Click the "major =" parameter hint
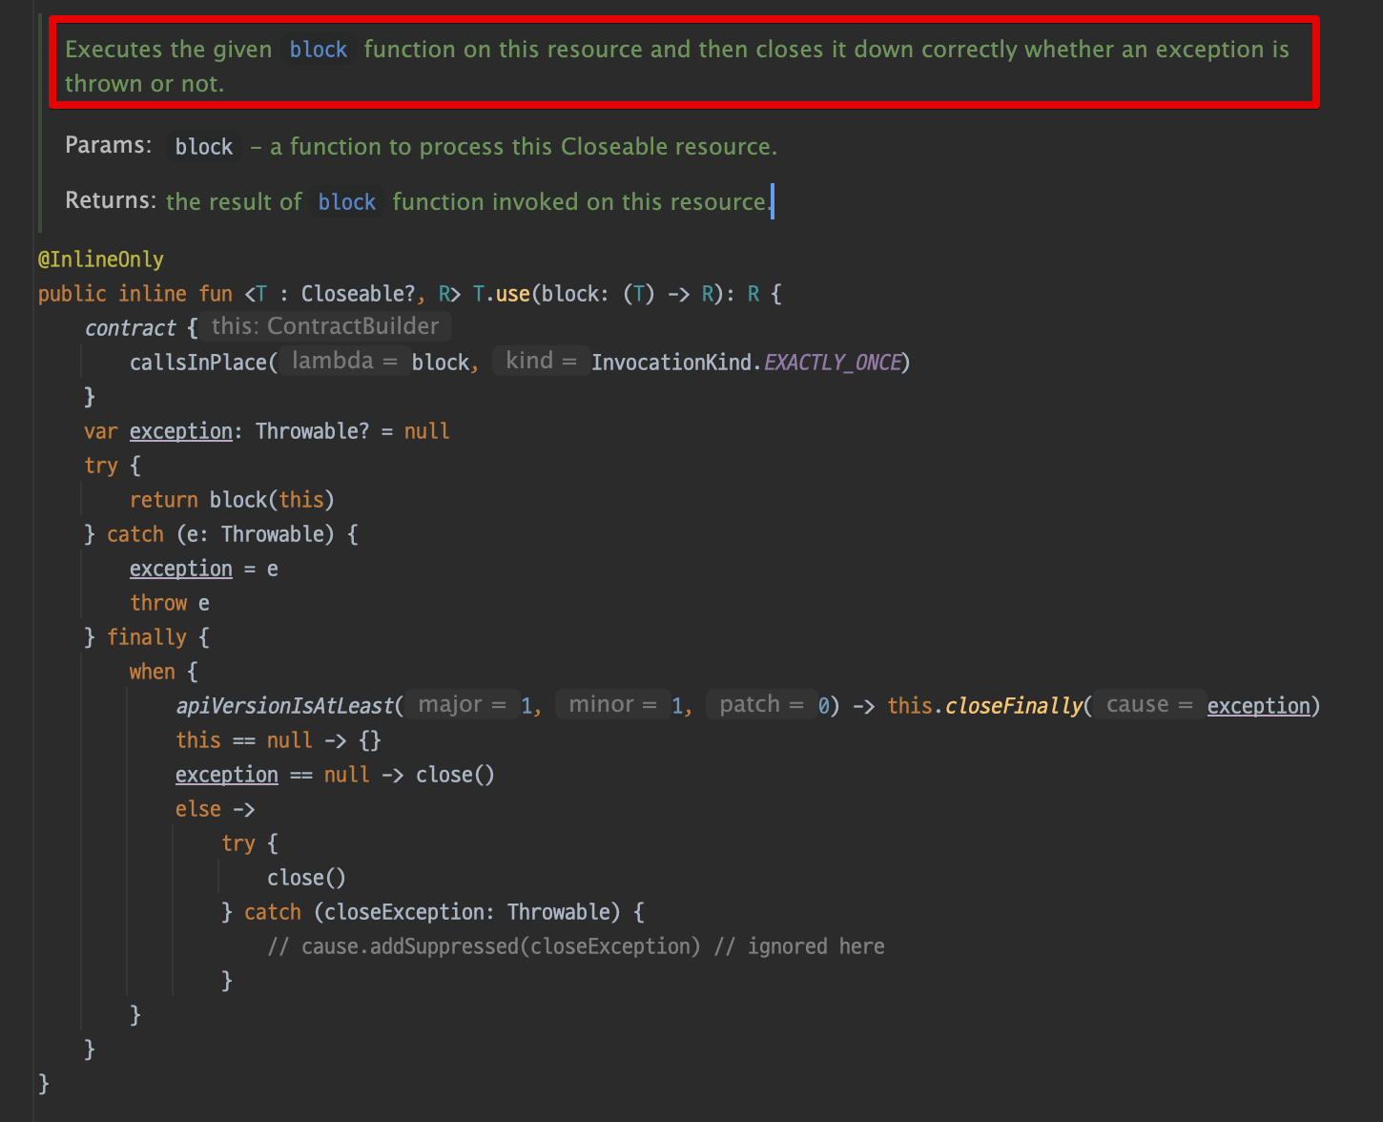 point(463,704)
